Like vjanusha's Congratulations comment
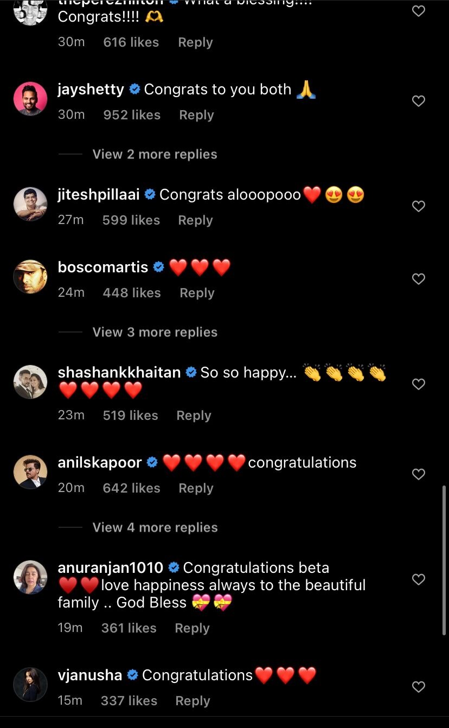Image resolution: width=449 pixels, height=728 pixels. click(x=418, y=687)
